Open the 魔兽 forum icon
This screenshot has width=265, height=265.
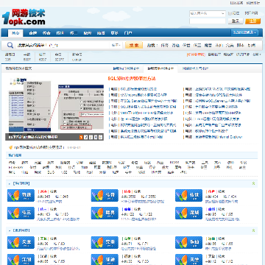click(105, 213)
